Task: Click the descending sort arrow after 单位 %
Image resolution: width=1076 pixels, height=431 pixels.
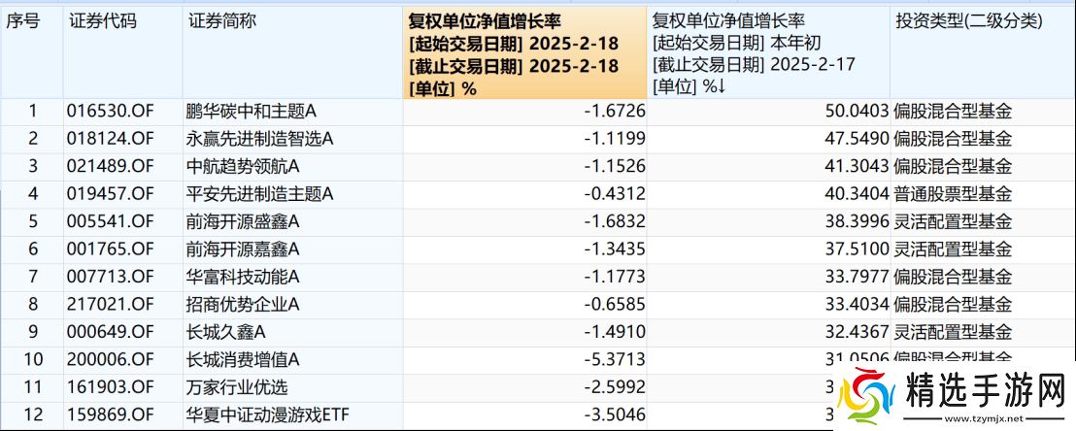Action: click(x=722, y=86)
